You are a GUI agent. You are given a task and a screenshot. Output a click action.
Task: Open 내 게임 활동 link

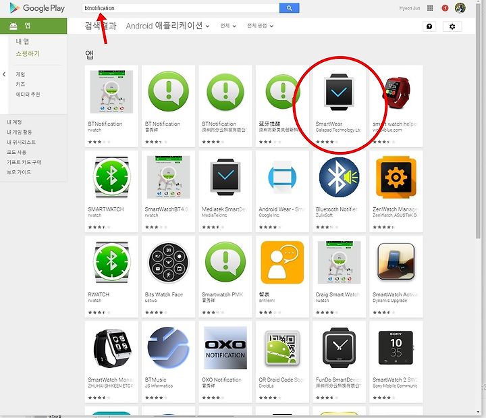(x=19, y=132)
